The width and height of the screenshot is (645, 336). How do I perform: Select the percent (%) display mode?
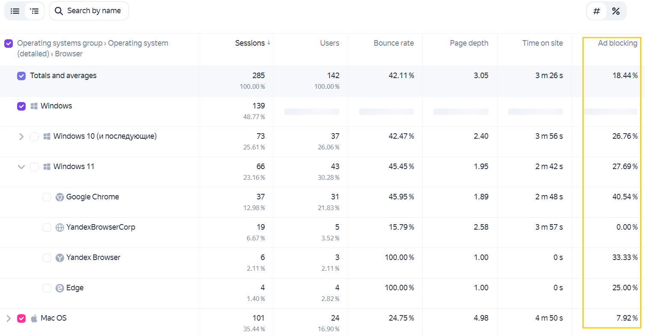coord(616,11)
